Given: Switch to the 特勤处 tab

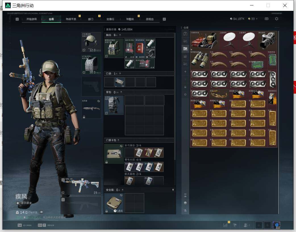Looking at the screenshot, I should coord(130,19).
